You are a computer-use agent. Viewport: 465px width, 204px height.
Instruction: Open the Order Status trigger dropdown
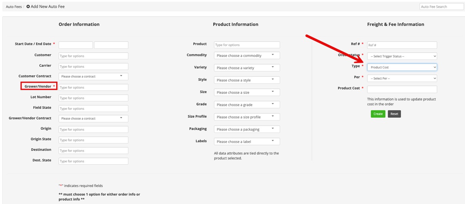pos(402,56)
